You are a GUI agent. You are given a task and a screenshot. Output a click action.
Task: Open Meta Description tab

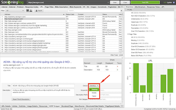[62, 7]
